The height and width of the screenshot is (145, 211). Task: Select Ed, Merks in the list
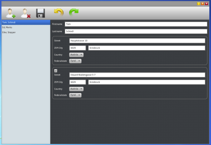click(26, 27)
